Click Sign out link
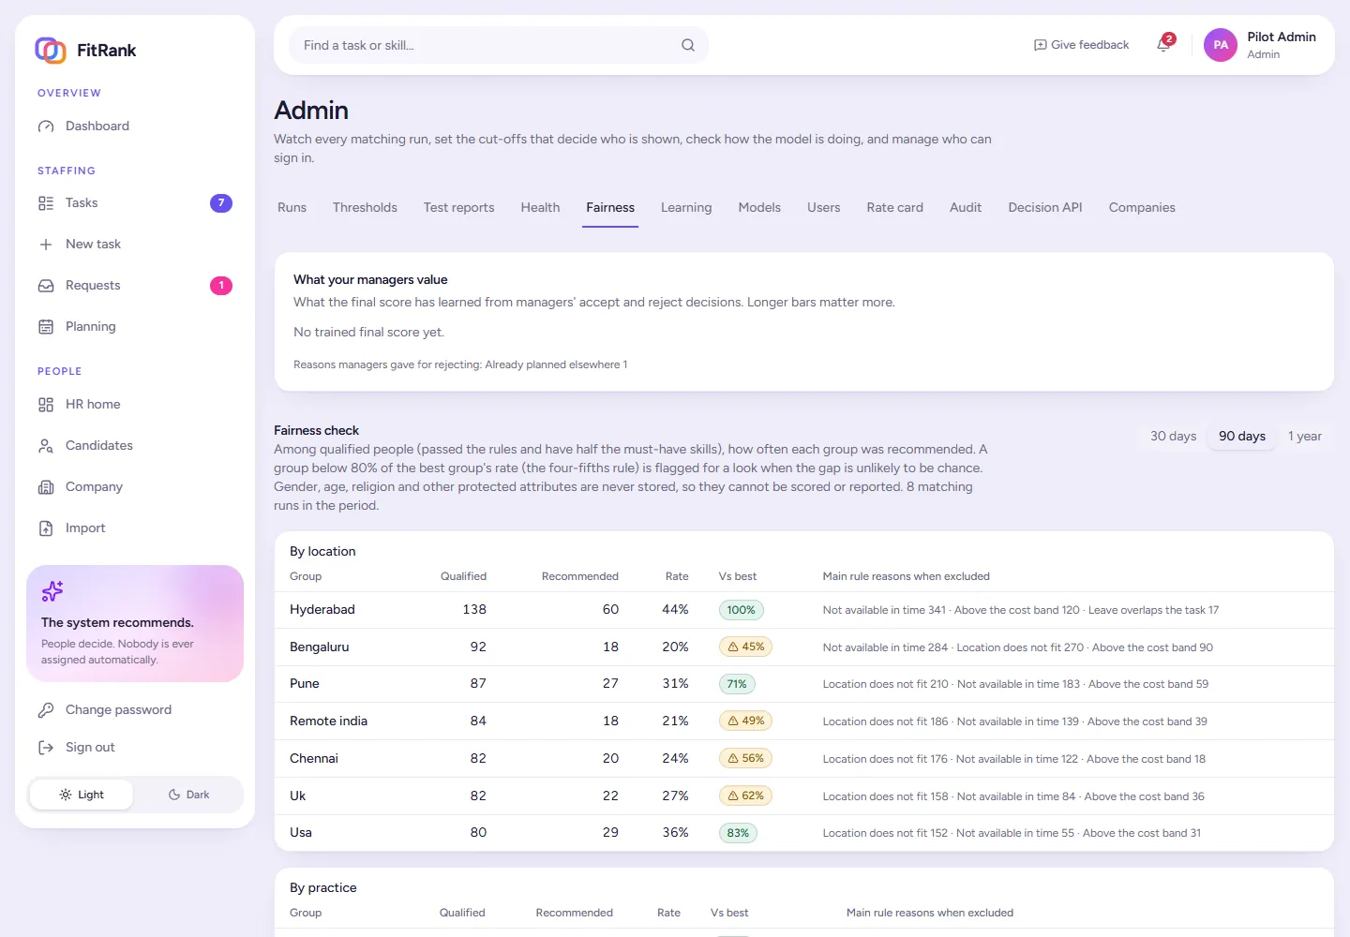 (135, 748)
